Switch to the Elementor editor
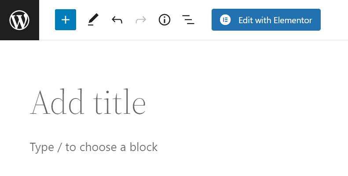348x176 pixels. [x=266, y=20]
